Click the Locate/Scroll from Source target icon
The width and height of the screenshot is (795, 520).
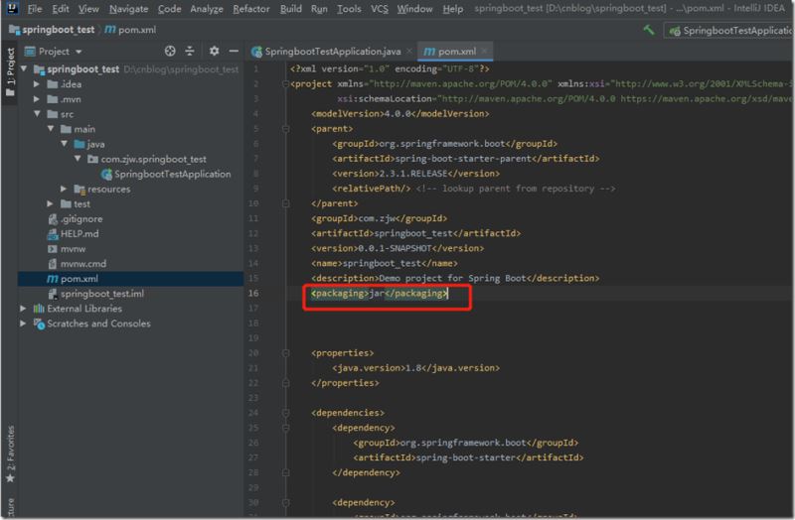tap(170, 51)
